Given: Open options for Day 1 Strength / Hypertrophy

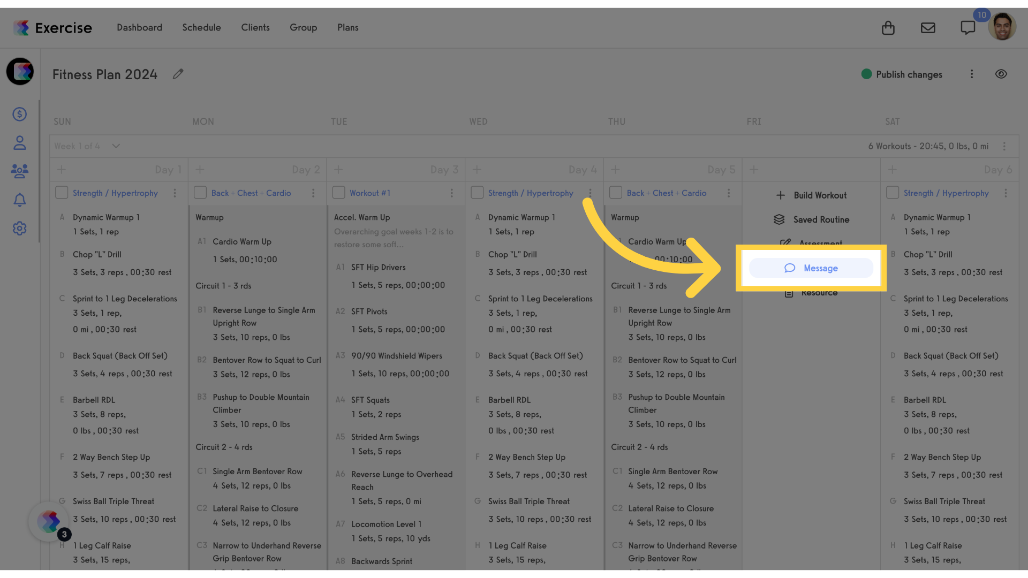Looking at the screenshot, I should [x=175, y=193].
